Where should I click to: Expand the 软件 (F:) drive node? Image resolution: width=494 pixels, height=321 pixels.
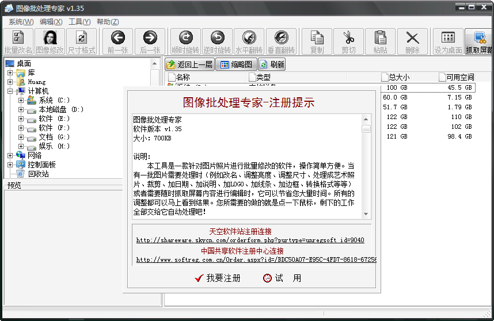(x=21, y=128)
